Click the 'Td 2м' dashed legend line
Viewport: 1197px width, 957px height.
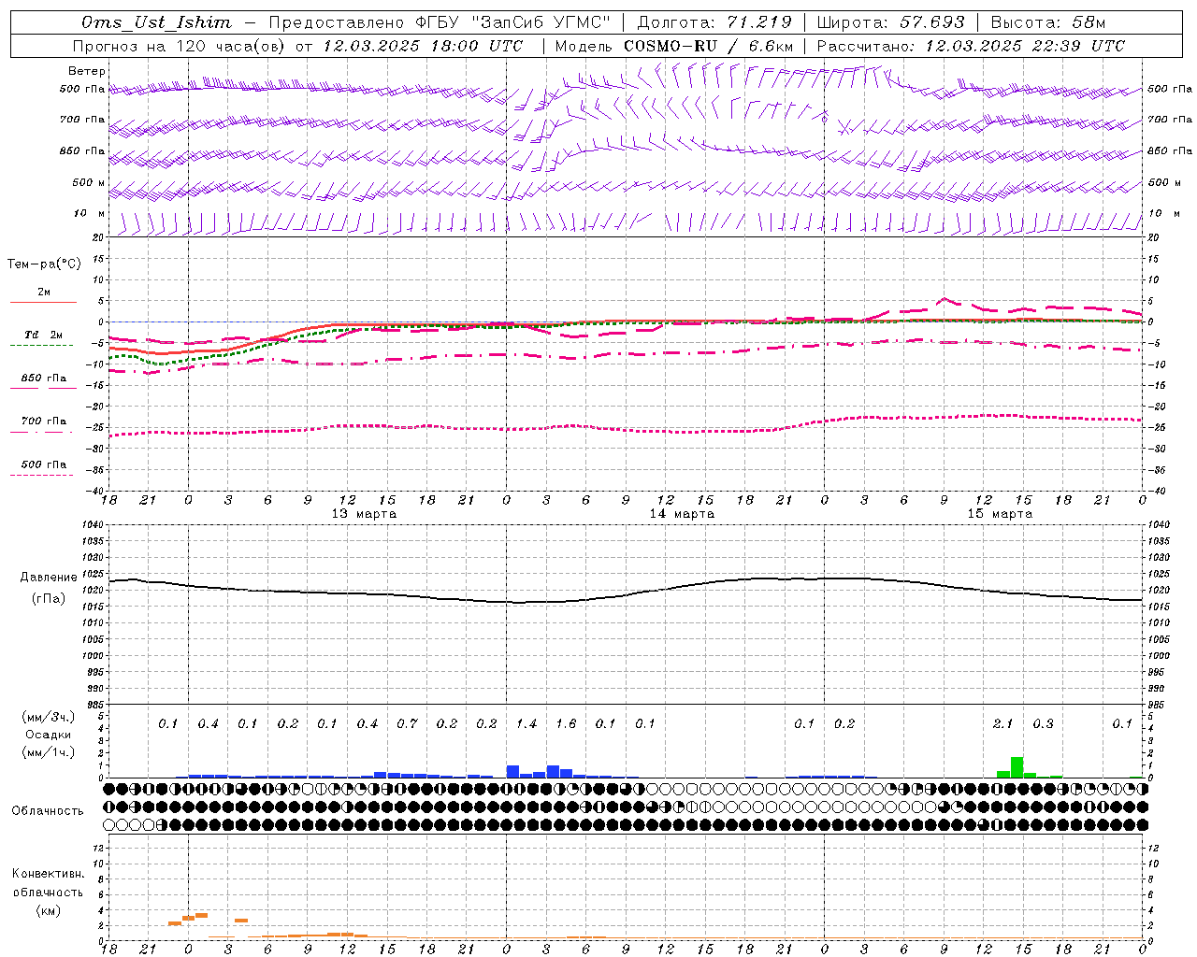tap(41, 345)
